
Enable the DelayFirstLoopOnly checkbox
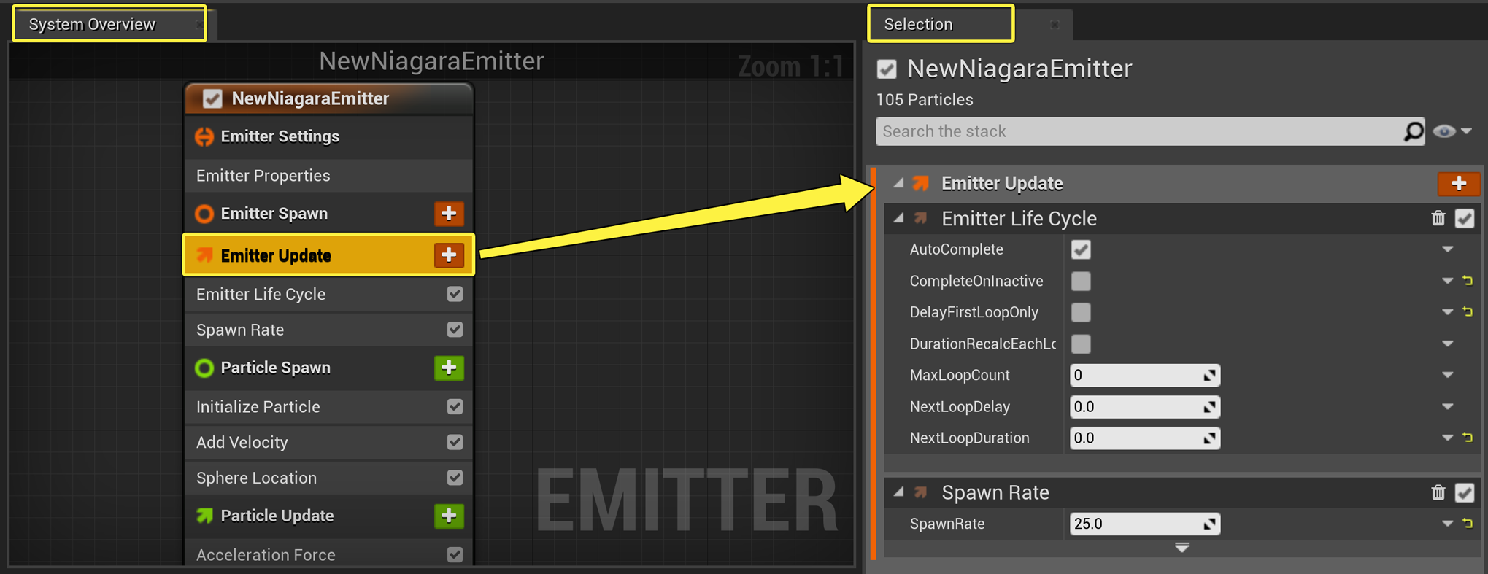click(1081, 312)
